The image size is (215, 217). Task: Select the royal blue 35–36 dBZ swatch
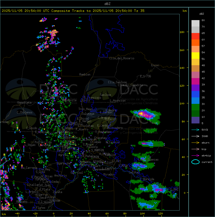195,94
